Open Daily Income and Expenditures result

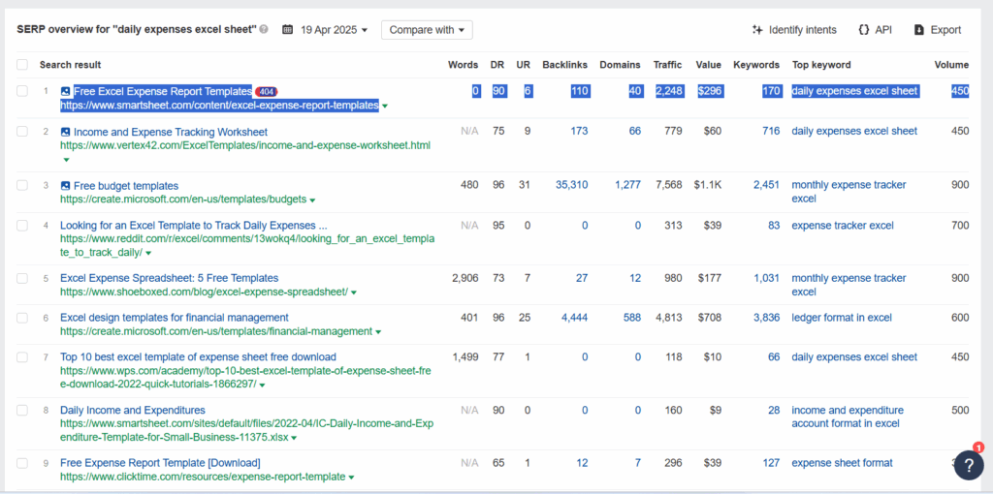click(x=132, y=410)
